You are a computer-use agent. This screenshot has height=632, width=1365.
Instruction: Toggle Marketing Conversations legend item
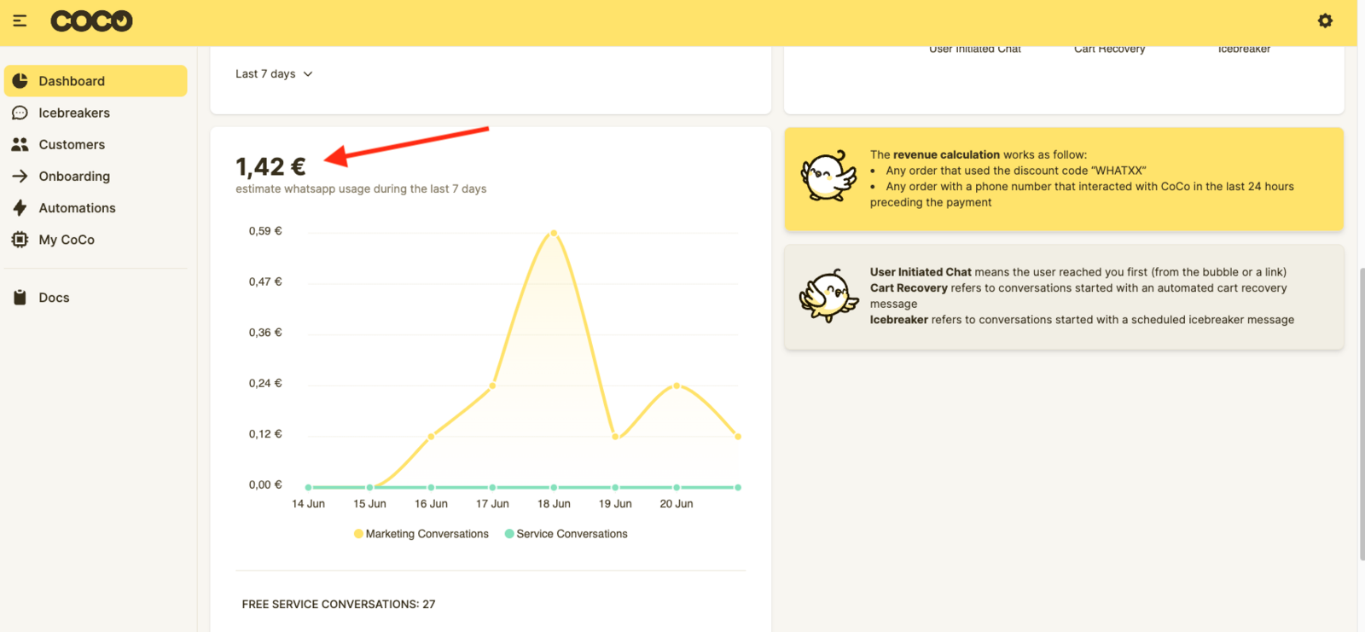click(421, 534)
